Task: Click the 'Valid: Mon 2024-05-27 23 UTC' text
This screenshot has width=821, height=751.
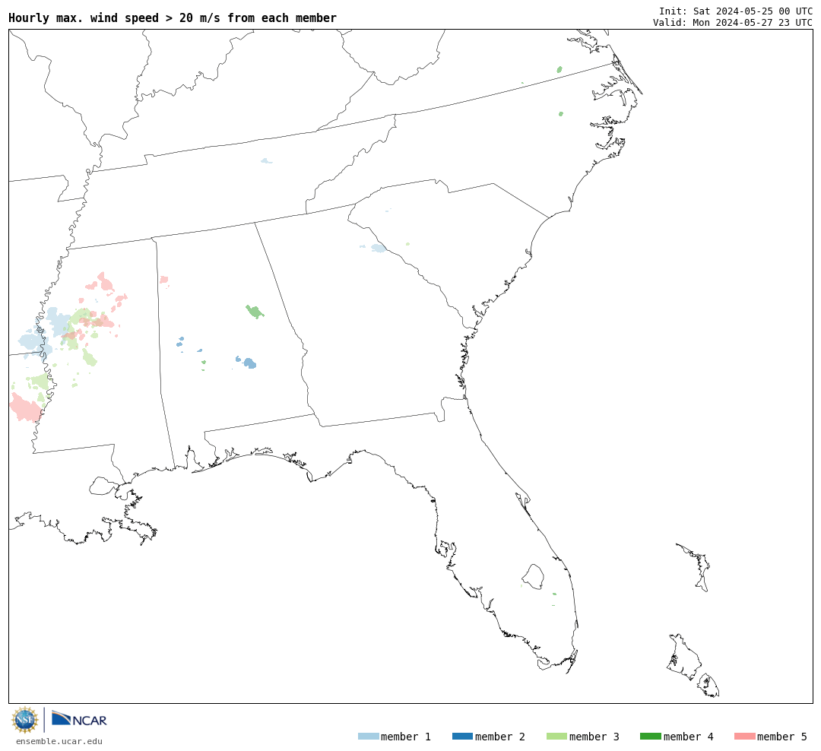Action: pos(733,23)
